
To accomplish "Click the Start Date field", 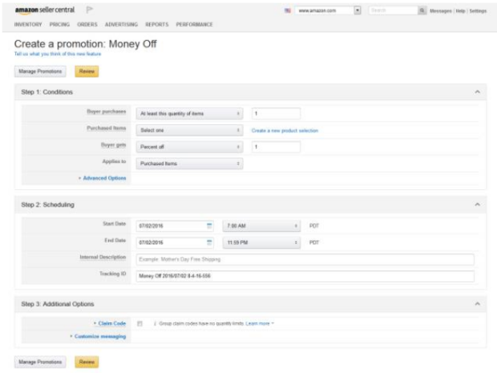I will coord(175,226).
